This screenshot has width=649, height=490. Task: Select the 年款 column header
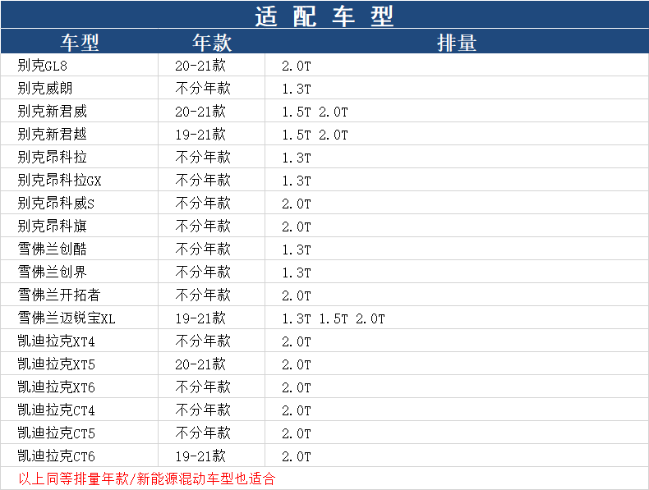tap(212, 43)
